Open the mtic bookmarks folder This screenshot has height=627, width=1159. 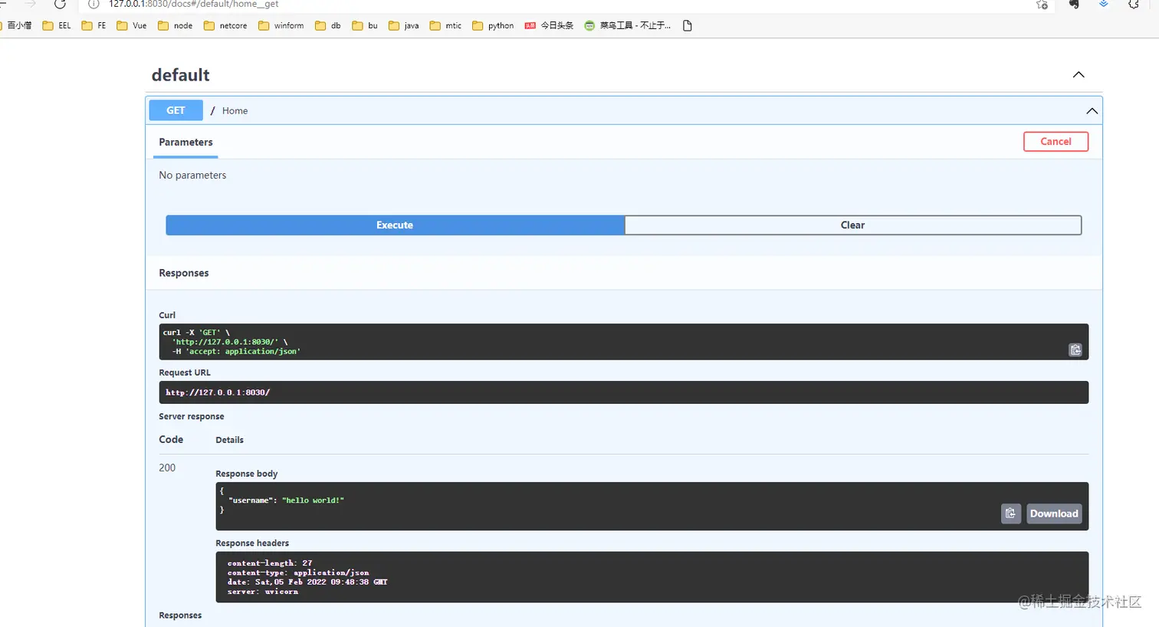(x=446, y=25)
